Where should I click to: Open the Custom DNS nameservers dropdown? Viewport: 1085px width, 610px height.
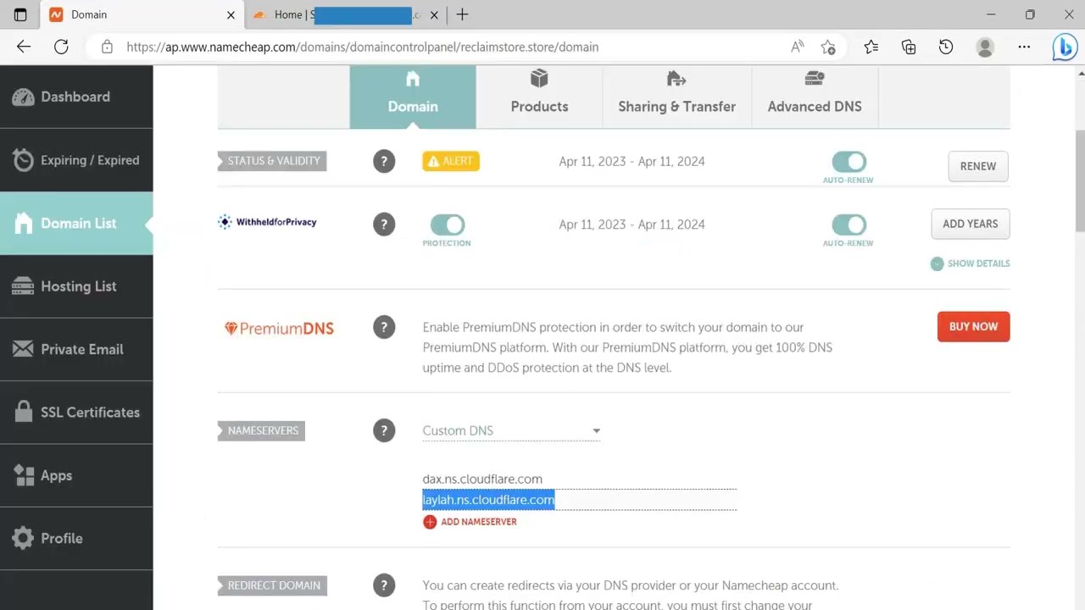pyautogui.click(x=511, y=430)
